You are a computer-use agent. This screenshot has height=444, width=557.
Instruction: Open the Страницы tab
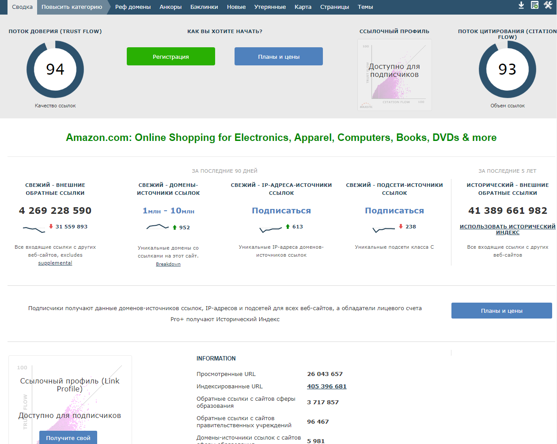click(x=334, y=7)
